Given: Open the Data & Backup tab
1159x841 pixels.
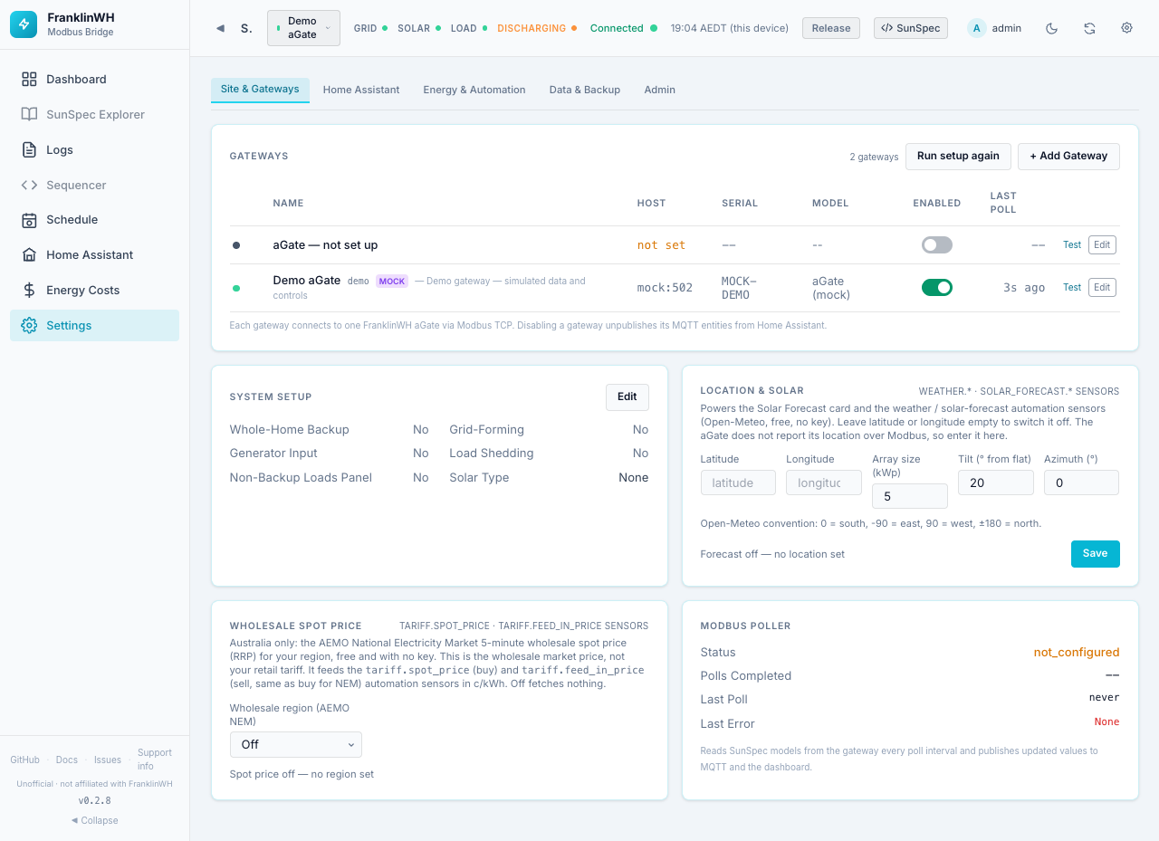Looking at the screenshot, I should [x=585, y=91].
